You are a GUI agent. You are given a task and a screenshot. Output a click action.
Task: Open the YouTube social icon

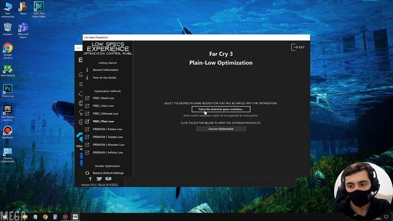click(x=108, y=179)
